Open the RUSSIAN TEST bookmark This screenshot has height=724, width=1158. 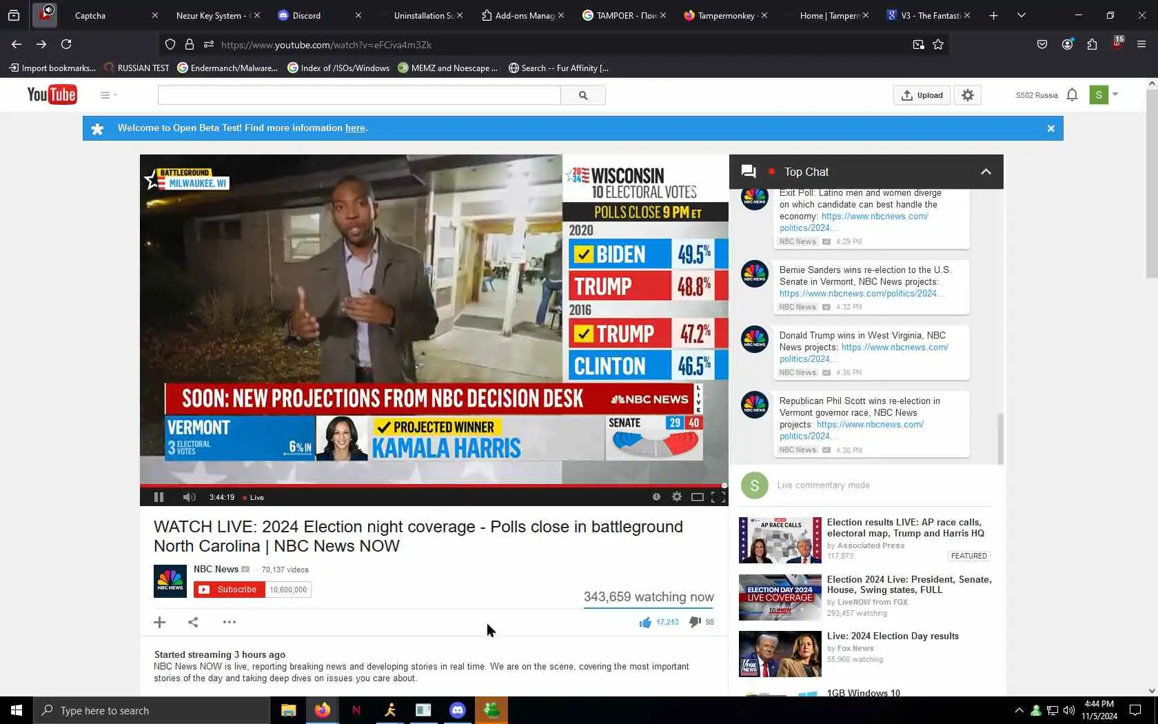click(136, 68)
